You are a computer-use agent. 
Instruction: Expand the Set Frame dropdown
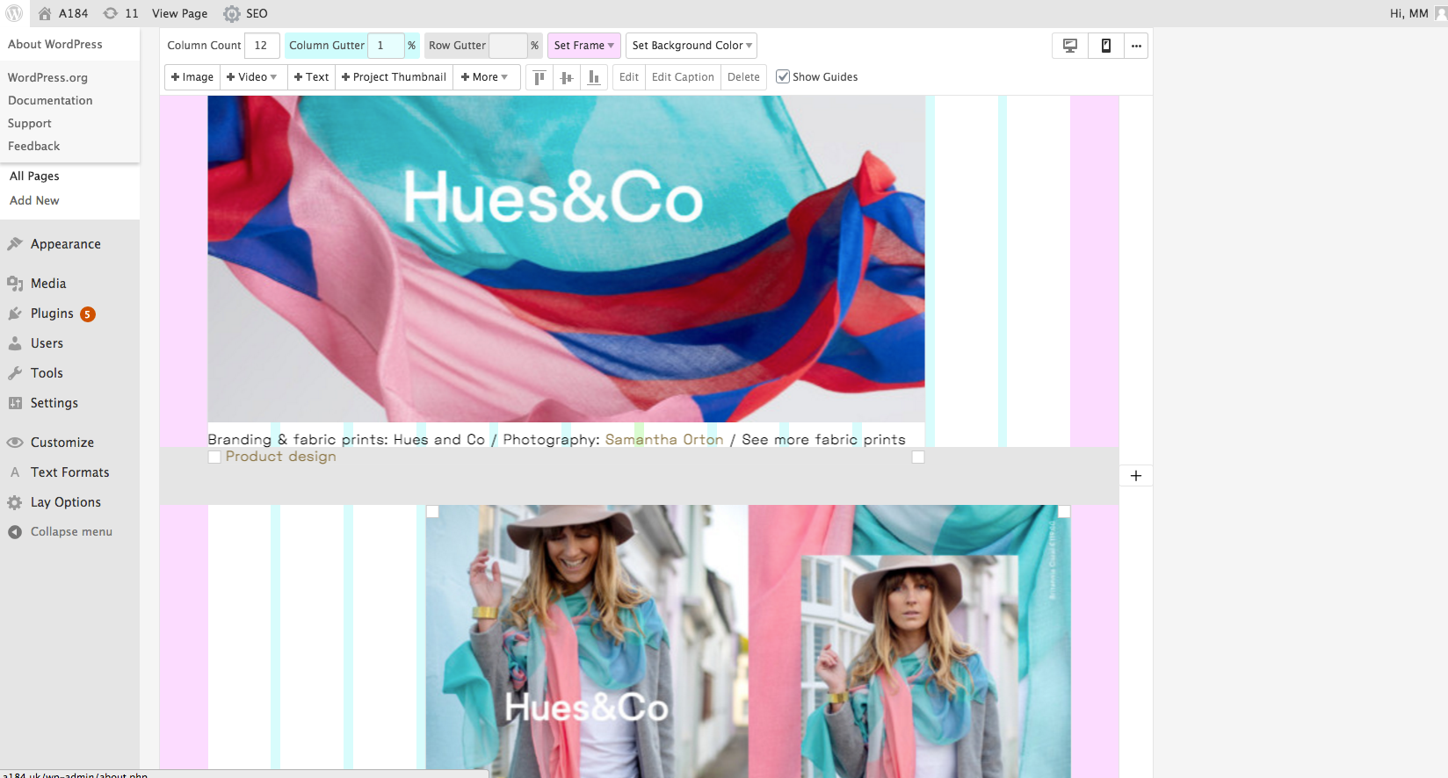pyautogui.click(x=584, y=46)
